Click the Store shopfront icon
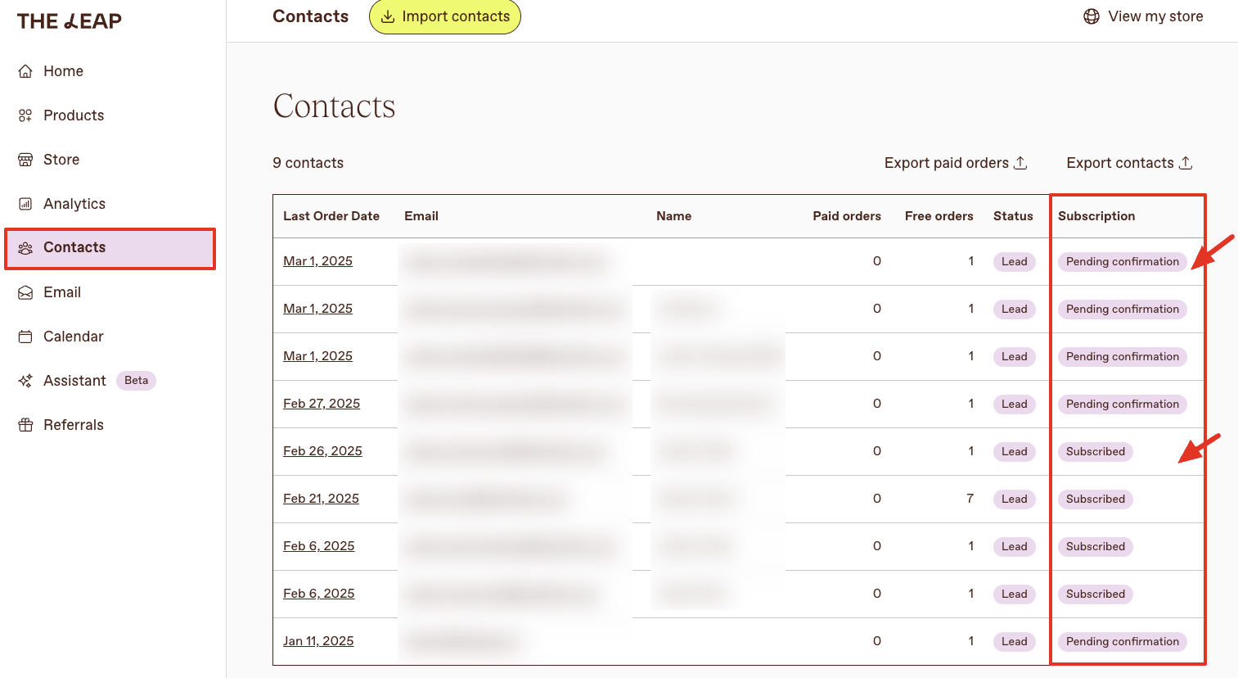1238x678 pixels. click(25, 160)
